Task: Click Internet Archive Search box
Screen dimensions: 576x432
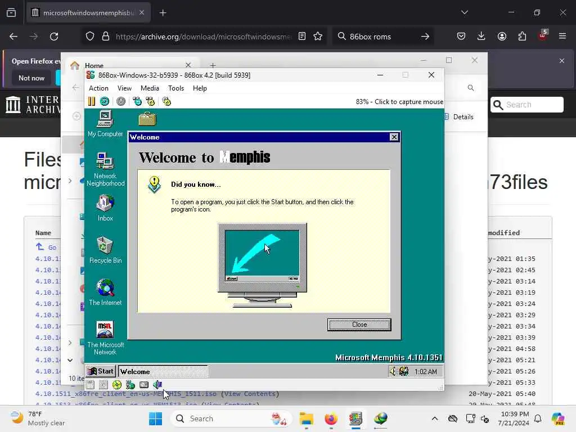Action: point(526,105)
